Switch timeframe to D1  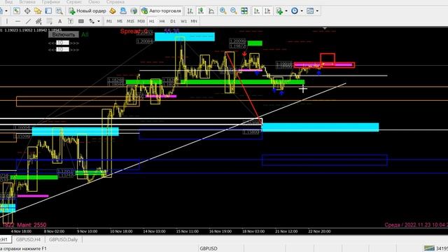point(173,21)
